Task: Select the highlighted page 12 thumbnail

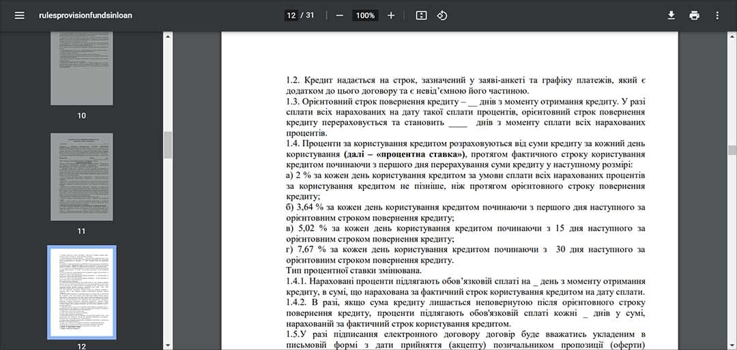Action: (x=82, y=292)
